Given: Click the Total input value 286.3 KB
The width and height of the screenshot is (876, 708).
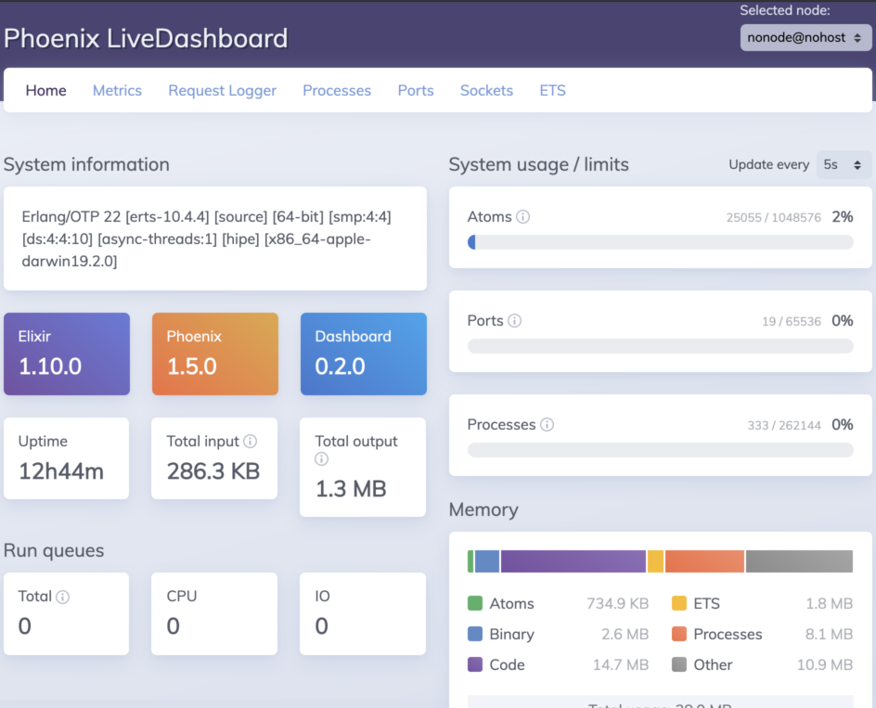Looking at the screenshot, I should (x=213, y=471).
